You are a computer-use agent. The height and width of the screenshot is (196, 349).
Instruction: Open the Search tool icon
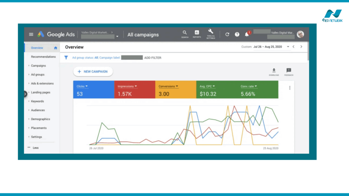pos(185,34)
